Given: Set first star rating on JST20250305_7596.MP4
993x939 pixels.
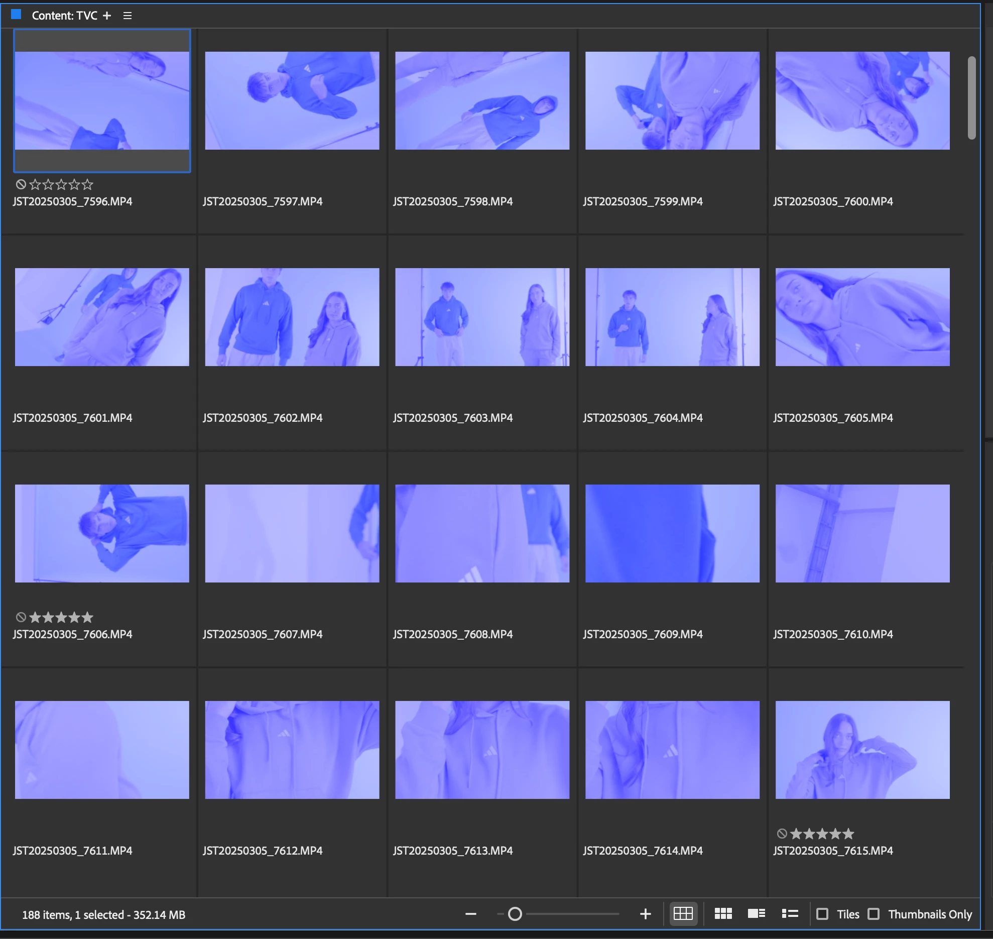Looking at the screenshot, I should tap(35, 184).
